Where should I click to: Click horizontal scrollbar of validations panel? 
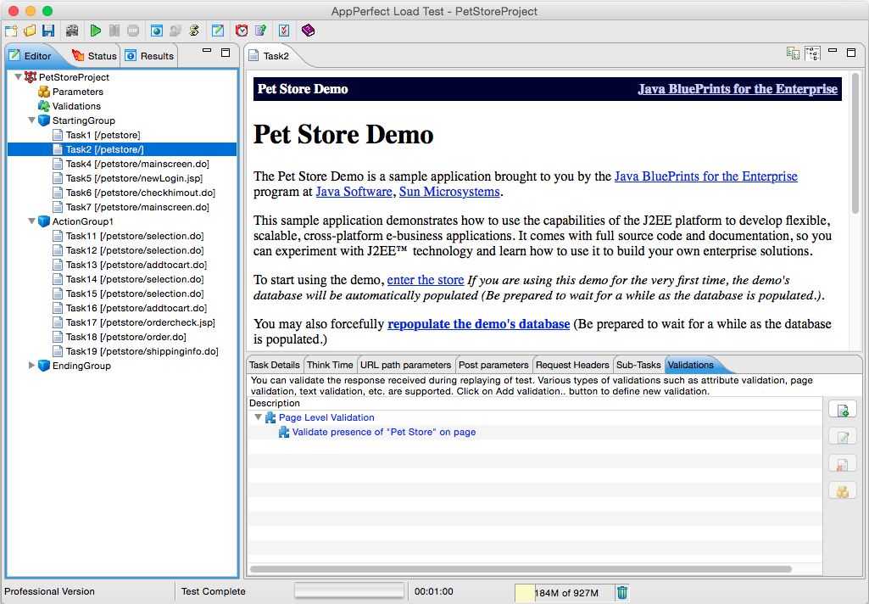click(x=521, y=569)
